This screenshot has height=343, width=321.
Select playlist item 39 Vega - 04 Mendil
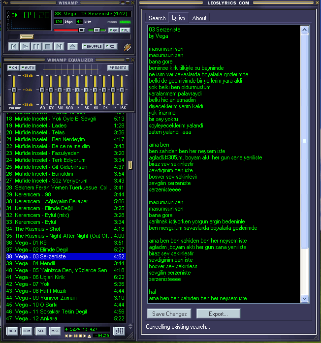point(66,263)
